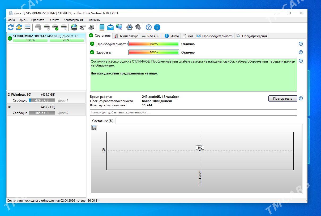The height and width of the screenshot is (216, 321).
Task: Click the refresh disk status icon
Action: [11, 27]
